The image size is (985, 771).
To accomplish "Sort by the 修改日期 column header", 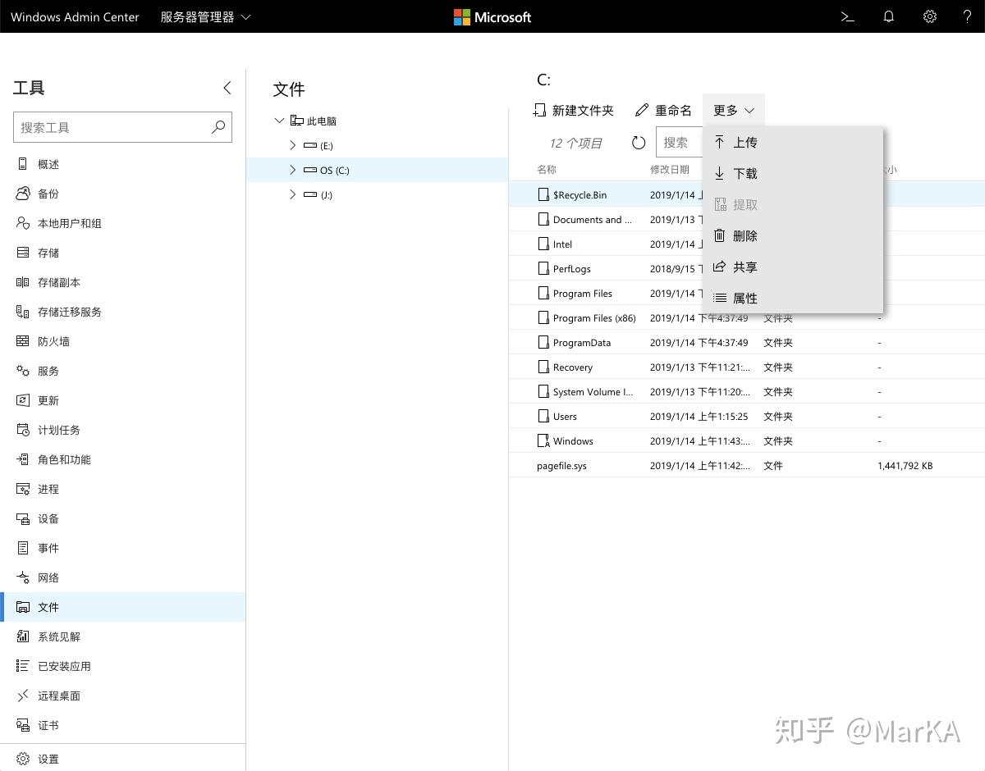I will coord(670,169).
